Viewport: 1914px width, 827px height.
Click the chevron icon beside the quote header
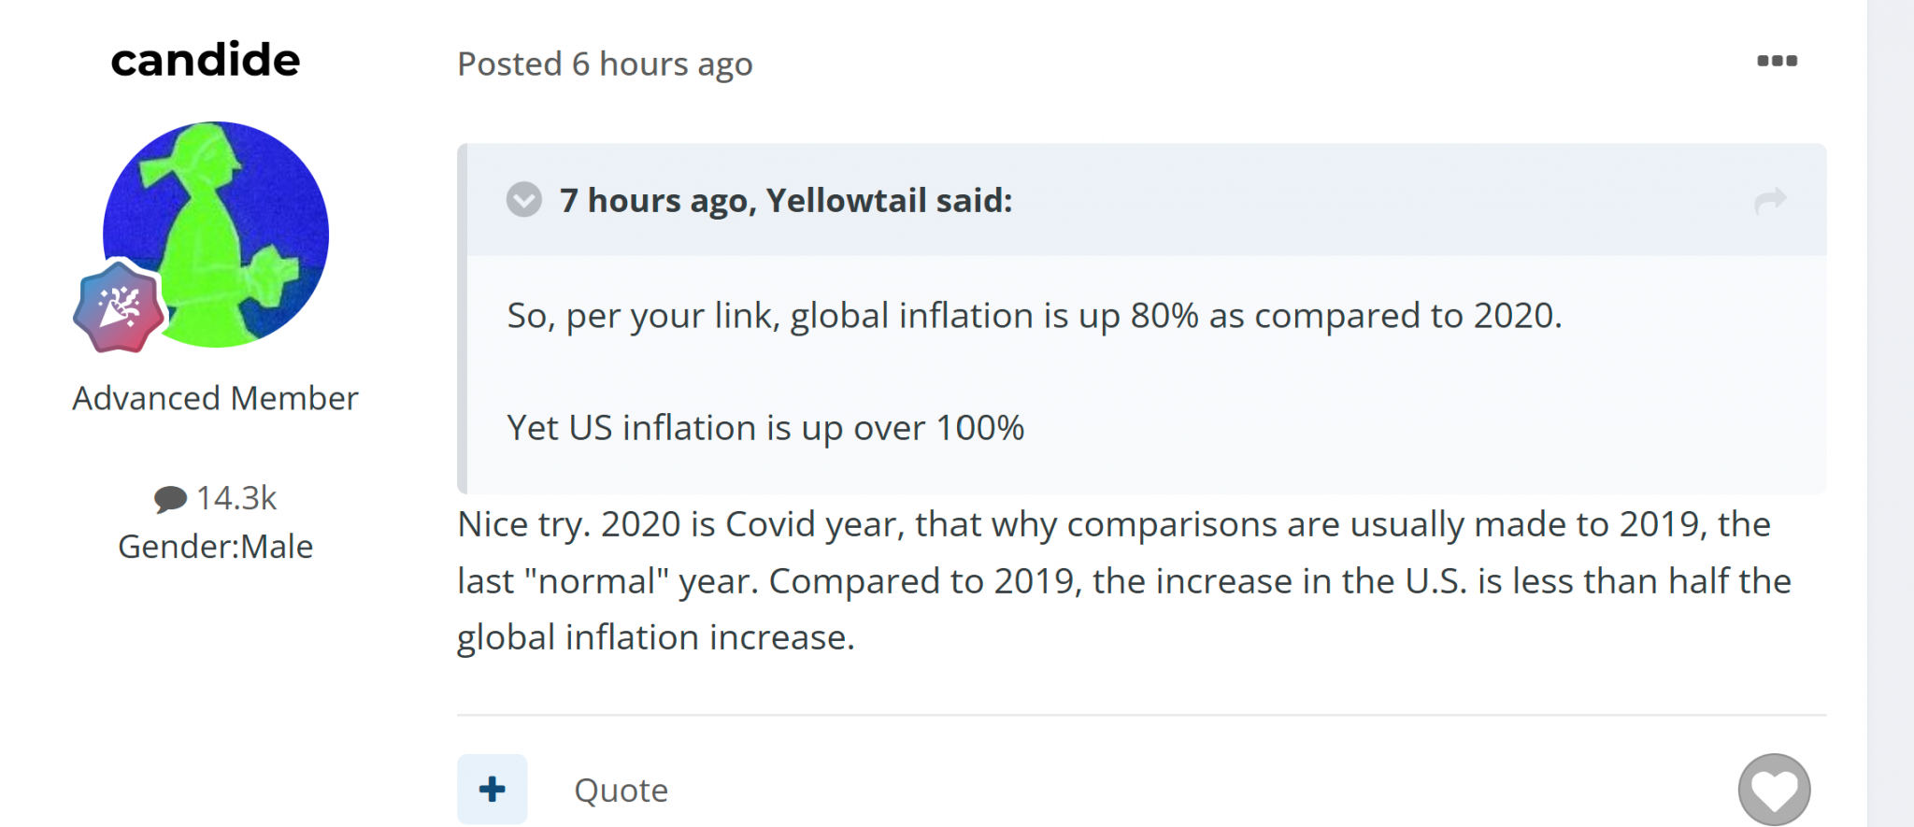point(523,199)
